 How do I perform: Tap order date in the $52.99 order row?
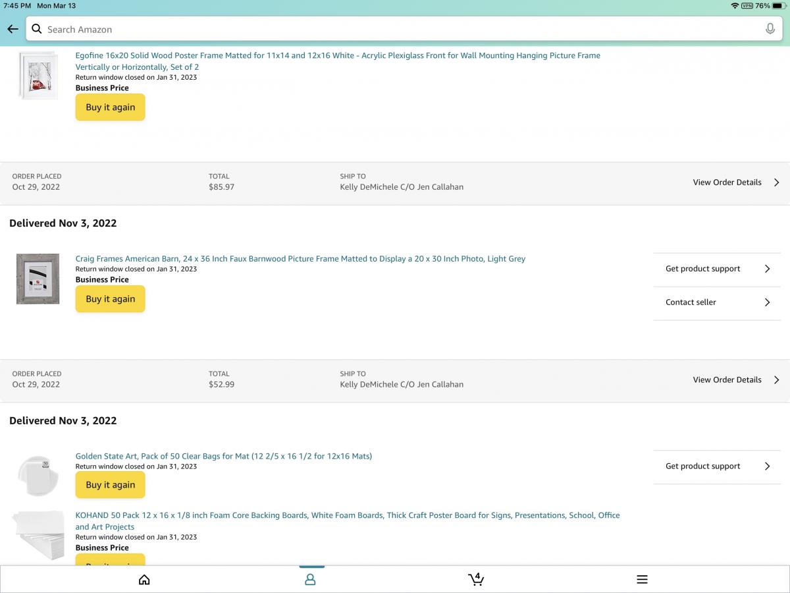click(x=36, y=384)
